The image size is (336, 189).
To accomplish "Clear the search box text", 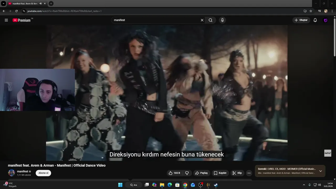I will 202,20.
